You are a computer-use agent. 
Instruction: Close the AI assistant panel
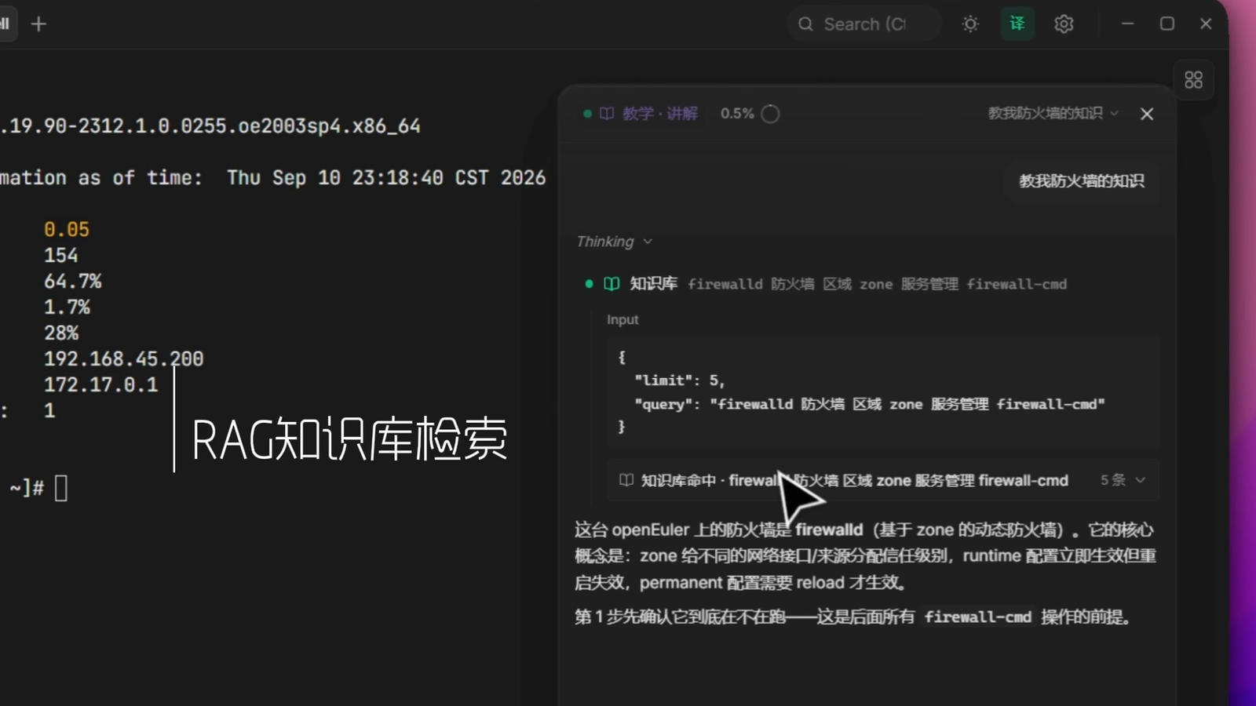pos(1147,115)
